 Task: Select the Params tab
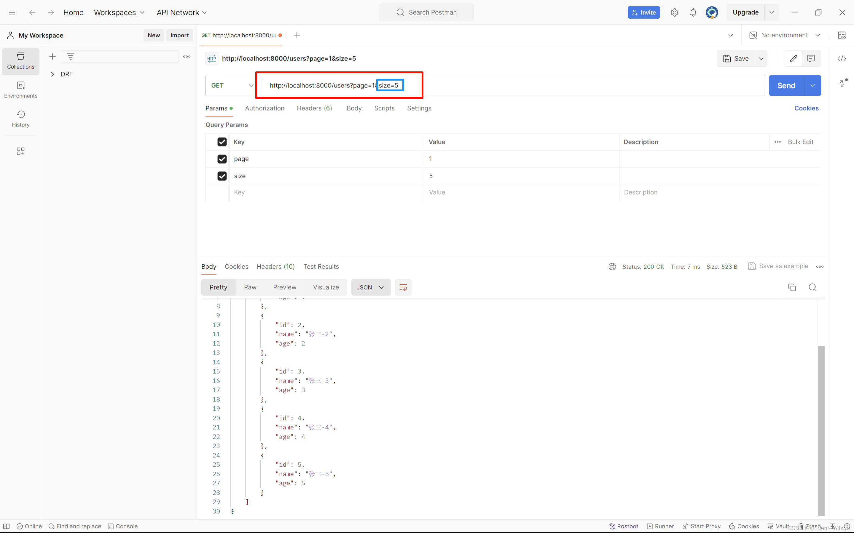(217, 108)
